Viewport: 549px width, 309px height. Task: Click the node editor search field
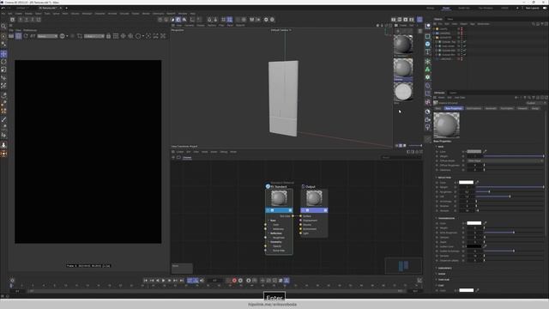click(401, 157)
